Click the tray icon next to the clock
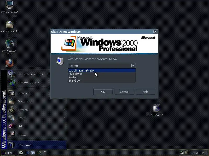 click(187, 153)
